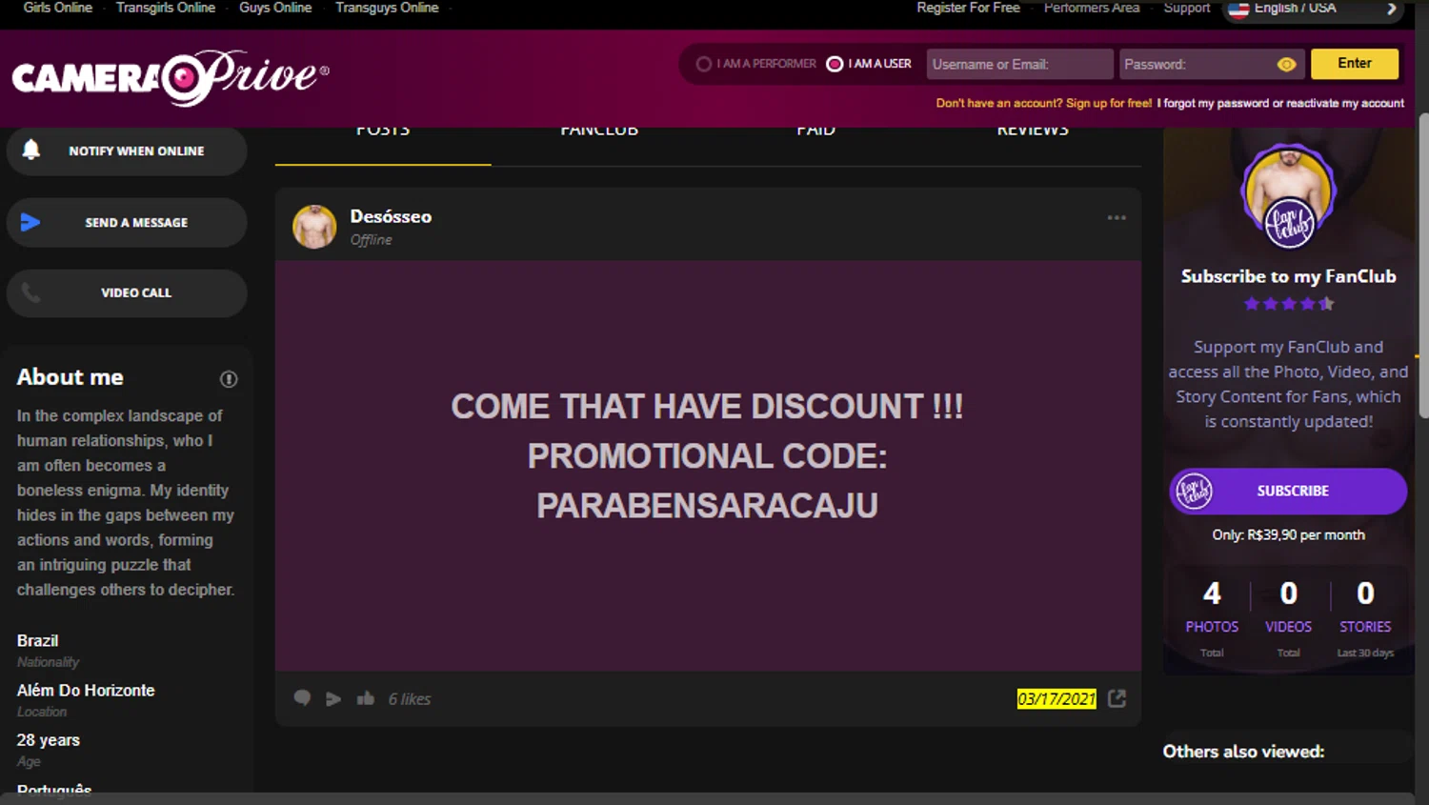Open Girls Online menu
The image size is (1429, 805).
(x=58, y=8)
